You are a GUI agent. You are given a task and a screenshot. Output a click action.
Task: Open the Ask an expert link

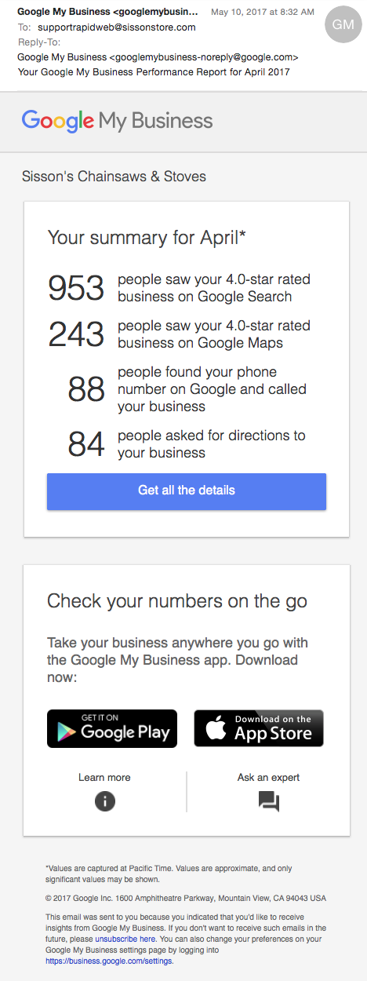point(268,778)
